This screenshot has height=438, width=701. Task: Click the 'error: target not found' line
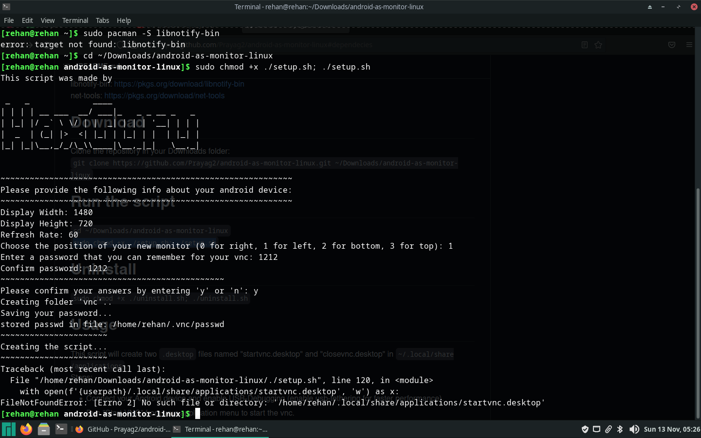[93, 44]
